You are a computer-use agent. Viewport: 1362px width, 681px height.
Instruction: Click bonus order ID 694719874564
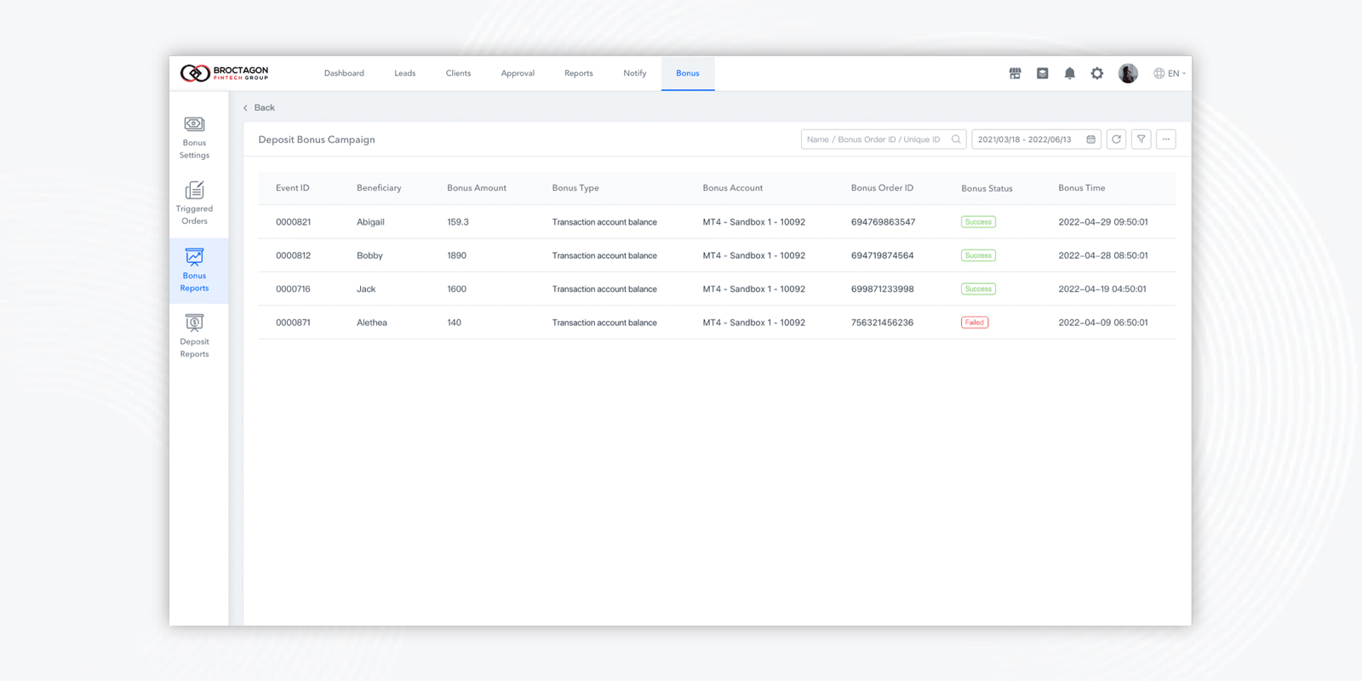882,255
